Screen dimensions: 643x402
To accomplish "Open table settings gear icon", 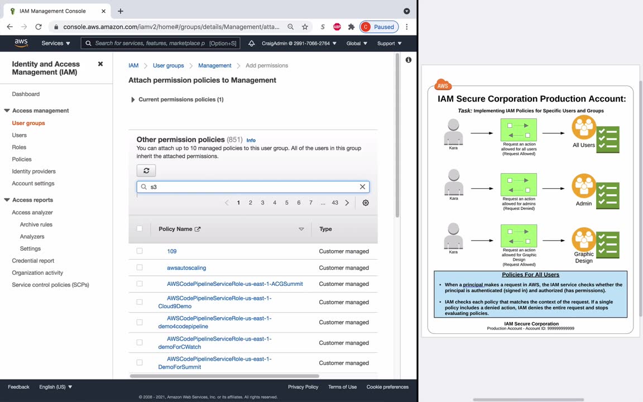I will click(x=366, y=203).
